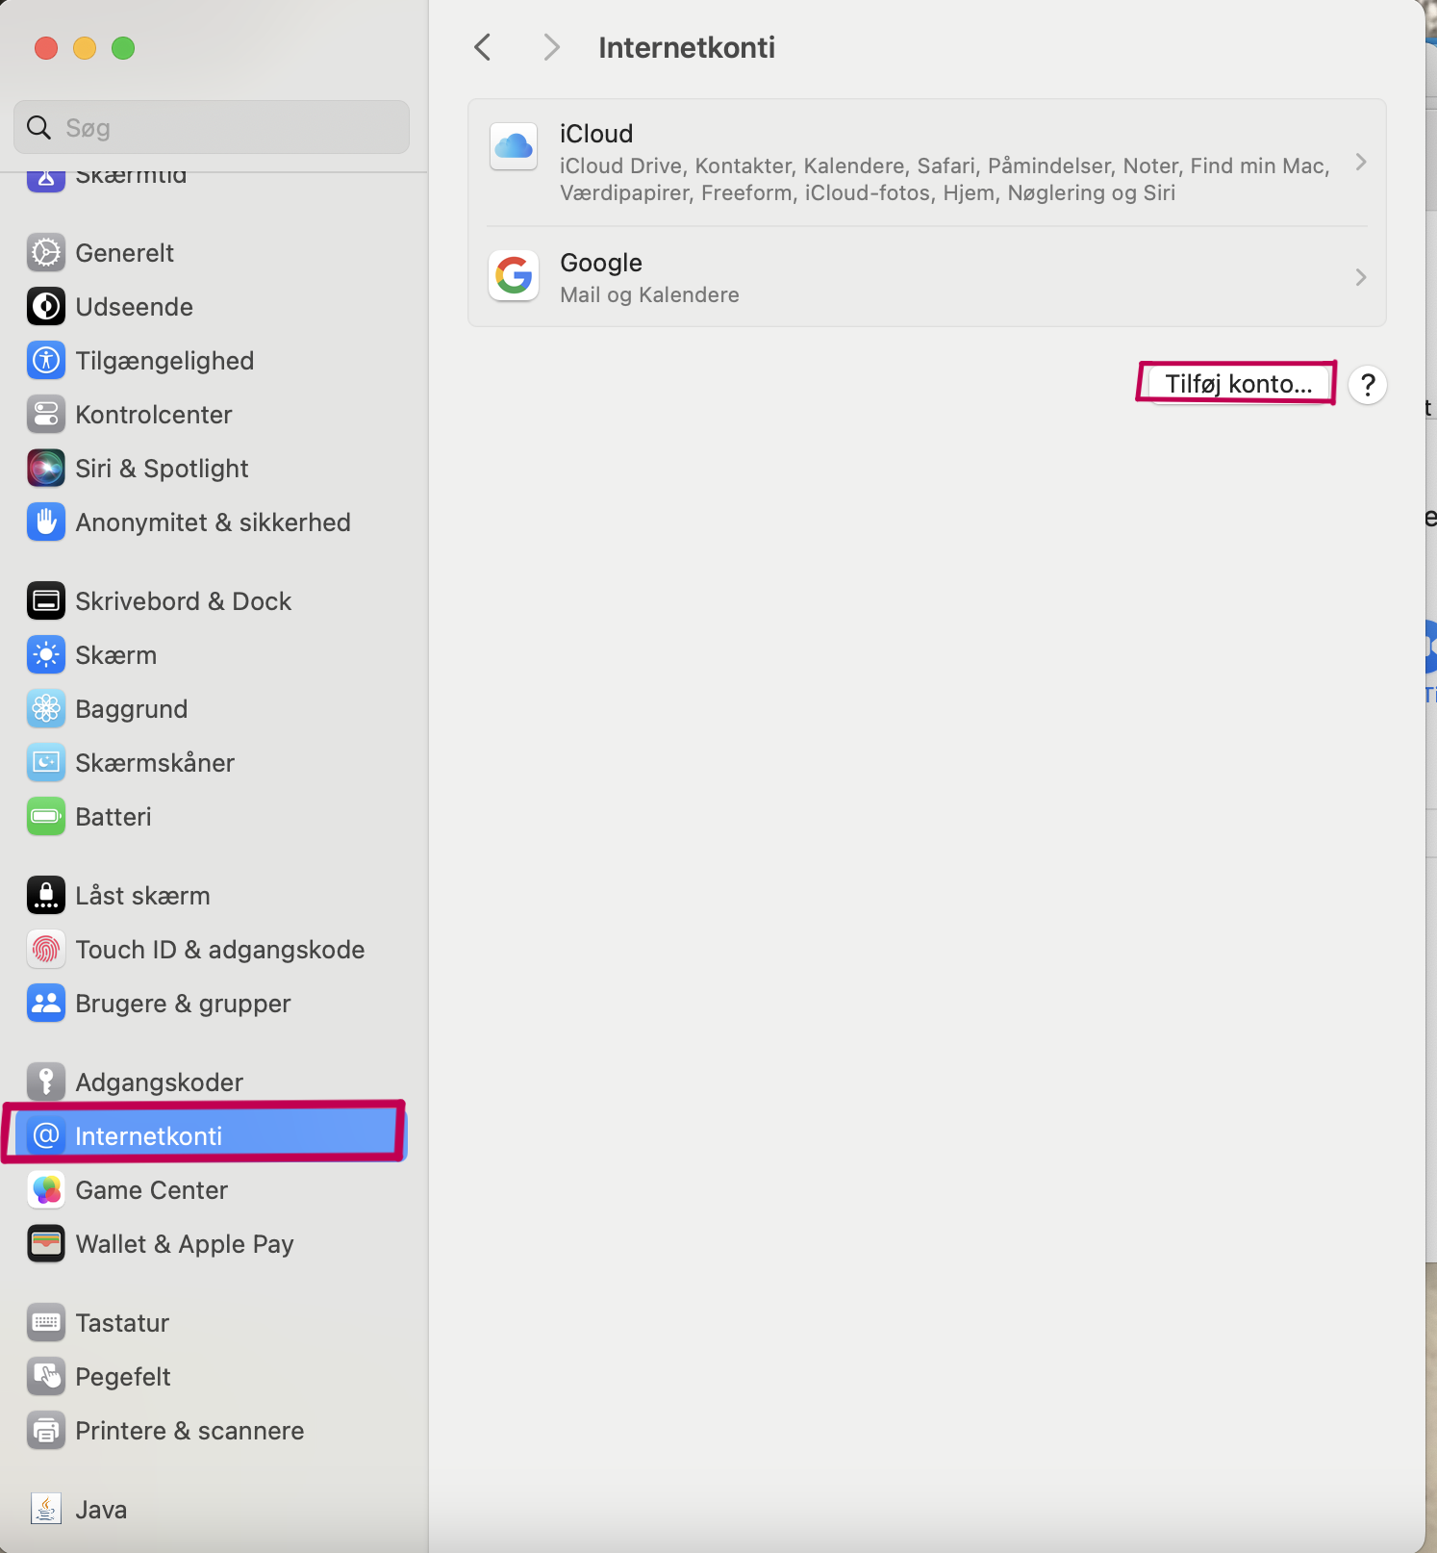
Task: Click the Internetkonti page title
Action: 687,47
